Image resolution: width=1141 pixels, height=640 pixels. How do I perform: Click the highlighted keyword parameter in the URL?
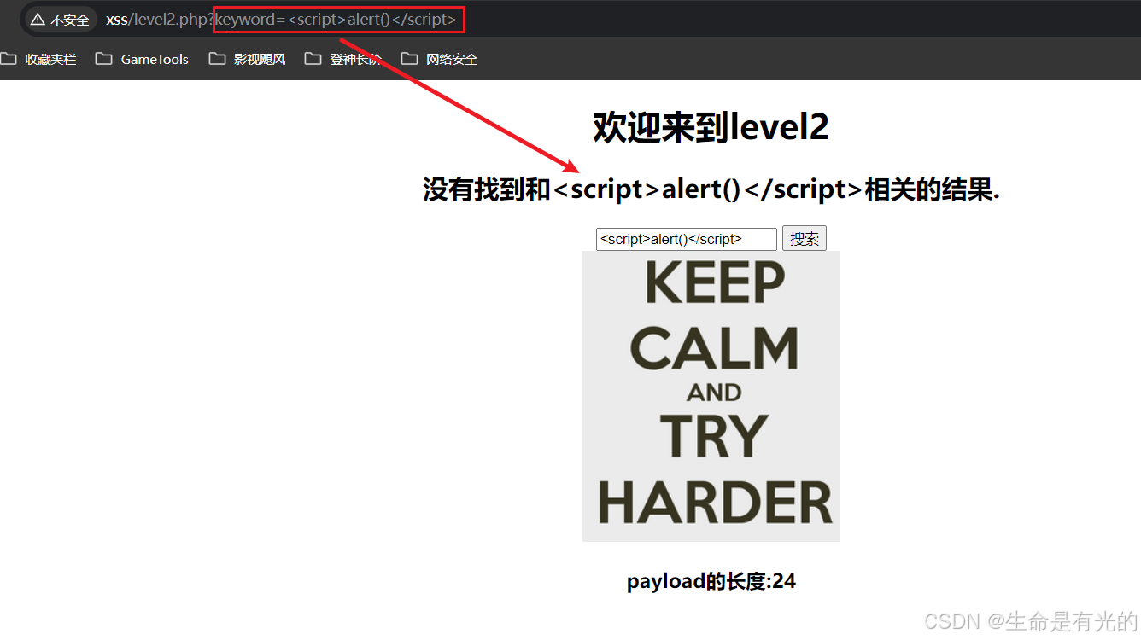coord(338,19)
